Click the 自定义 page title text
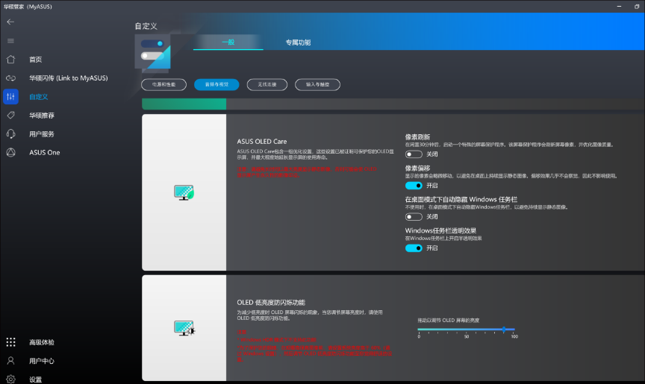Screen dimensions: 645x384 146,26
